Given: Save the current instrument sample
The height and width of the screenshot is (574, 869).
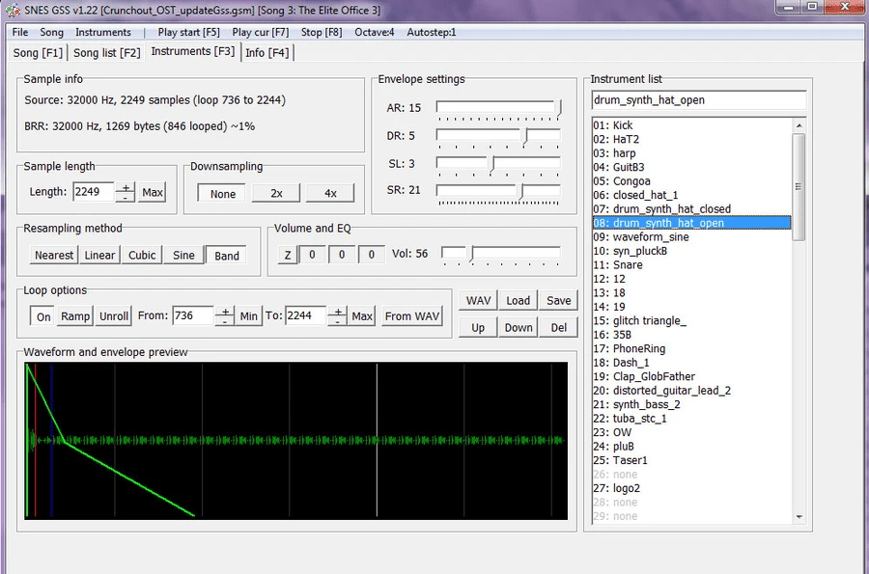Looking at the screenshot, I should [558, 300].
